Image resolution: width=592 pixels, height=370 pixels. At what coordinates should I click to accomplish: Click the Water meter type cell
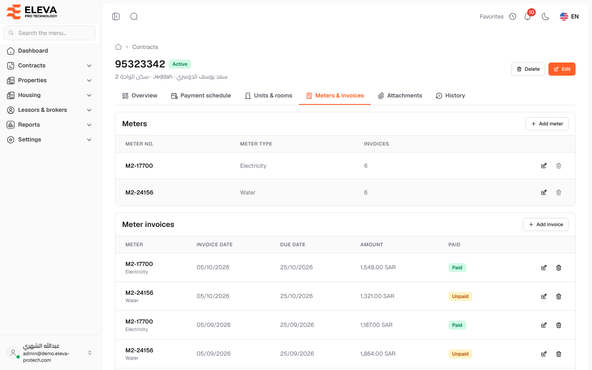click(x=248, y=192)
